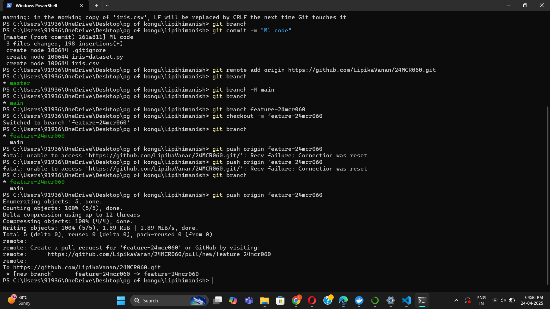Image resolution: width=550 pixels, height=309 pixels.
Task: Close the Windows PowerShell tab
Action: (x=81, y=5)
